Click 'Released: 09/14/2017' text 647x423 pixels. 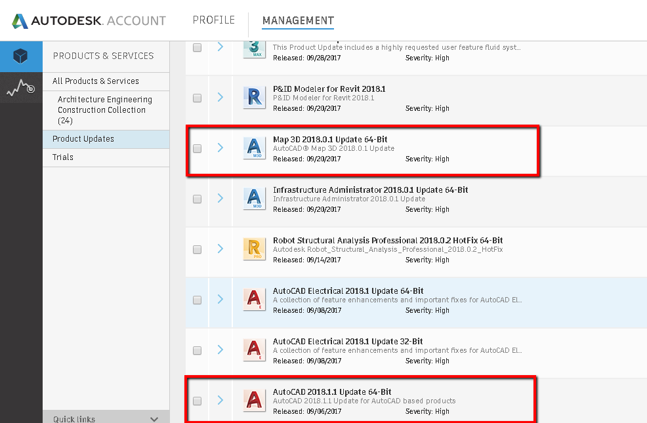tap(307, 260)
